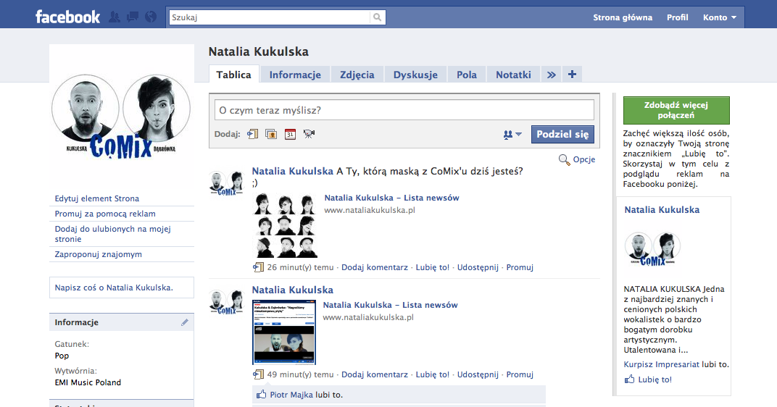The image size is (777, 407).
Task: Open Opcje for the wall feed
Action: [577, 159]
